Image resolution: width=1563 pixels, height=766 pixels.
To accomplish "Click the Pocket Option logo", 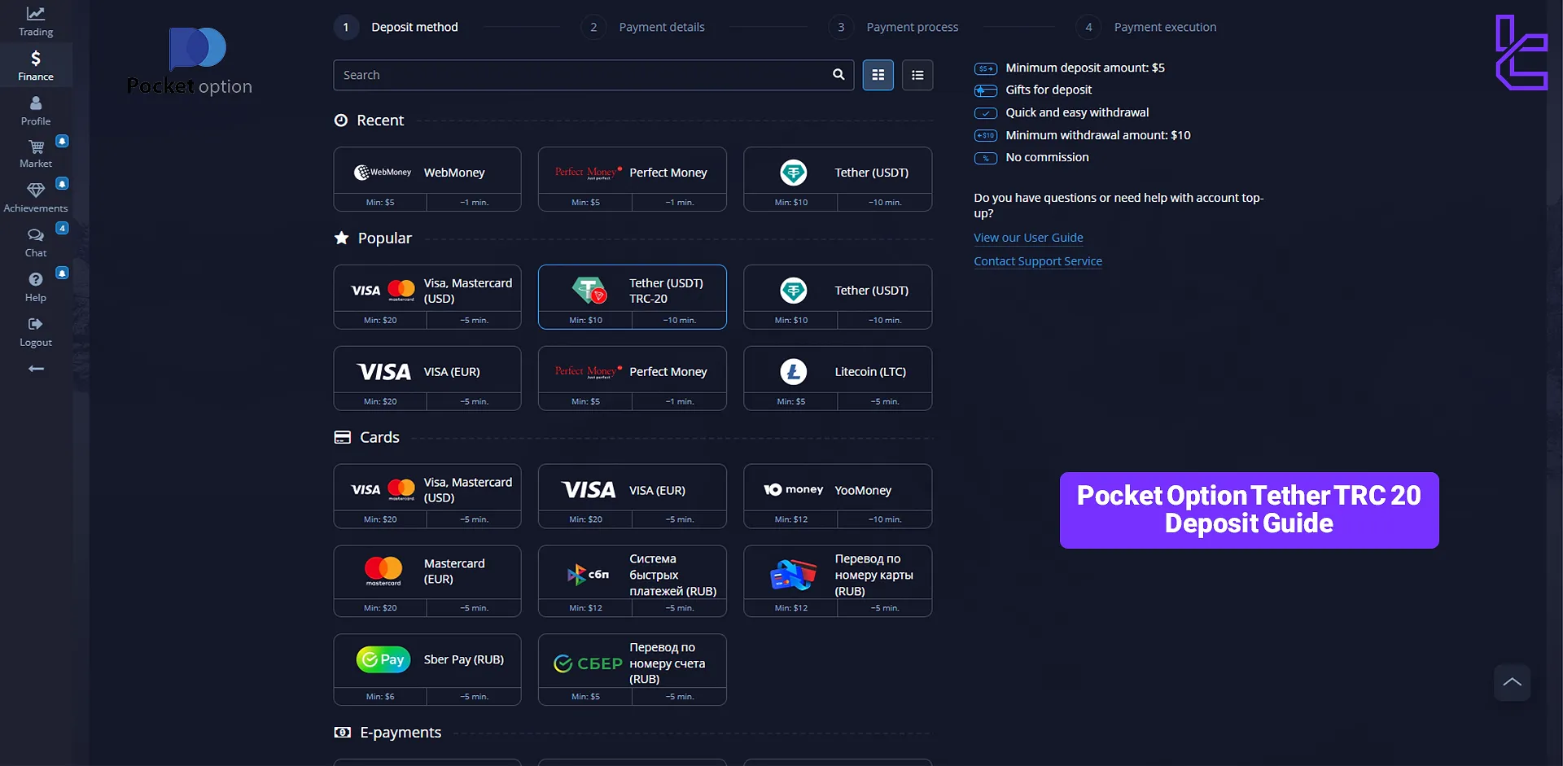I will coord(190,62).
